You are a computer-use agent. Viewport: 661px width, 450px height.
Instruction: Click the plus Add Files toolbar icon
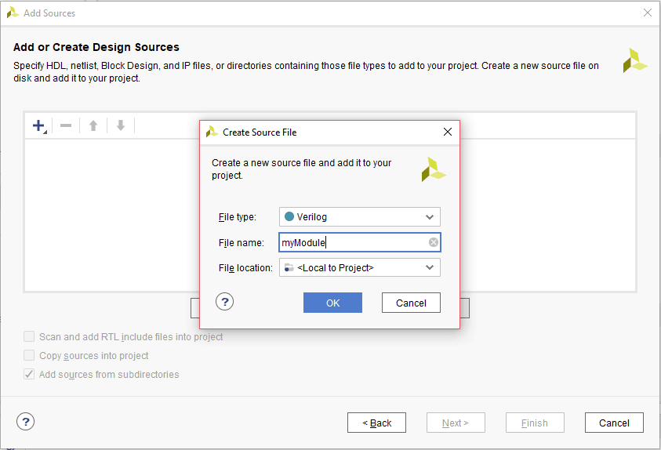point(38,125)
